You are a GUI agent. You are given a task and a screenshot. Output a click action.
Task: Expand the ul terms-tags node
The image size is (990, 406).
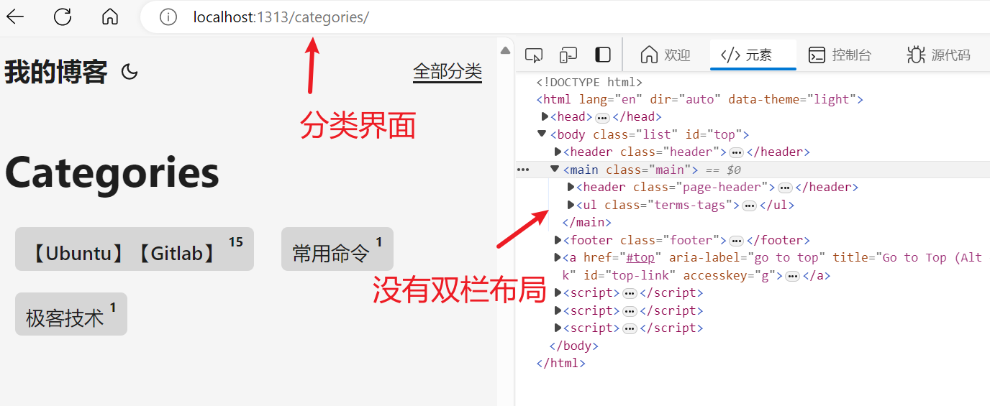[x=571, y=205]
